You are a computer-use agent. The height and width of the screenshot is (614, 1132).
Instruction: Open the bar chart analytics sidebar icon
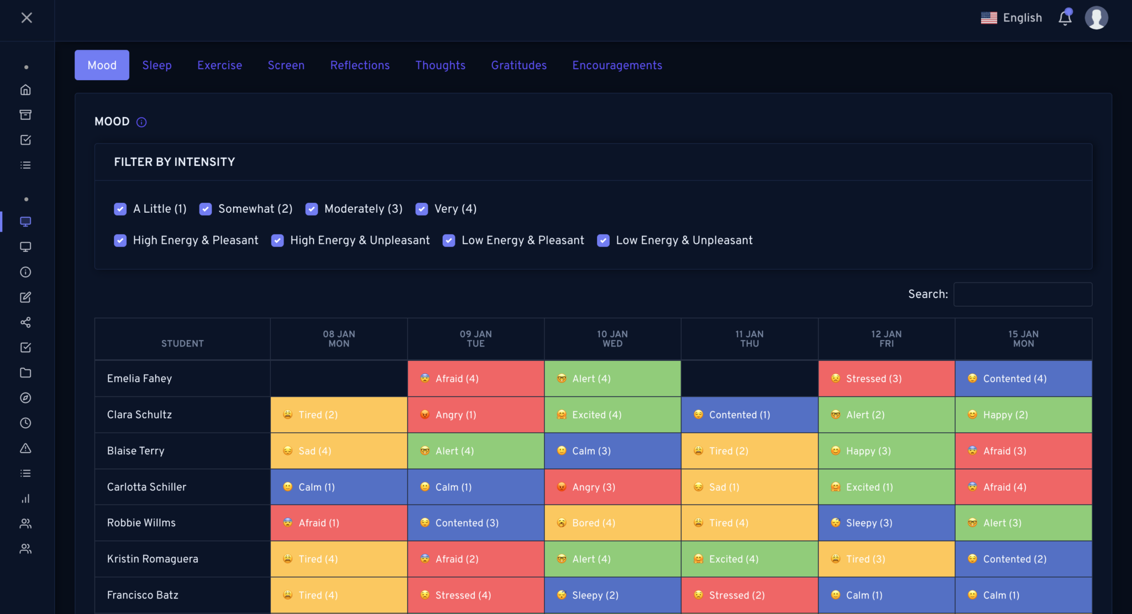coord(25,498)
